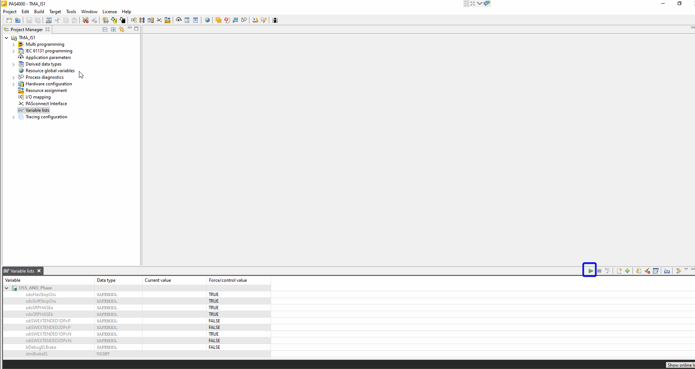Click TRUE value for sdiSWEXTENDED1DPxN

coord(214,334)
